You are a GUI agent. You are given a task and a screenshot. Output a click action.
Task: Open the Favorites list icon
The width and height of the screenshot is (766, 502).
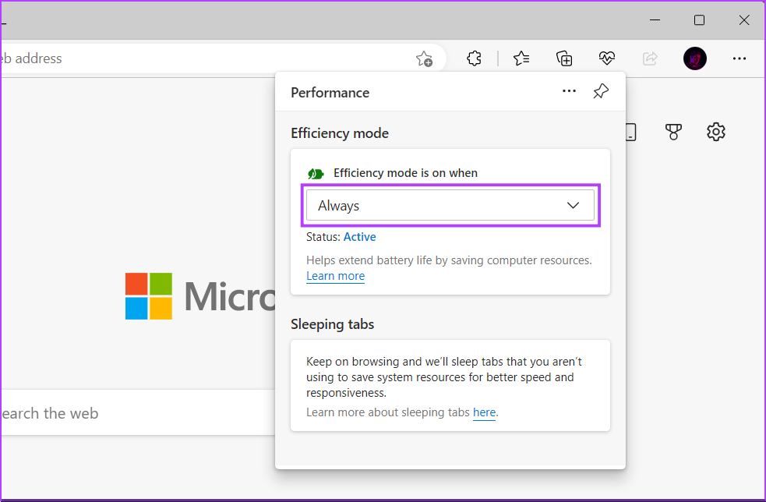521,58
